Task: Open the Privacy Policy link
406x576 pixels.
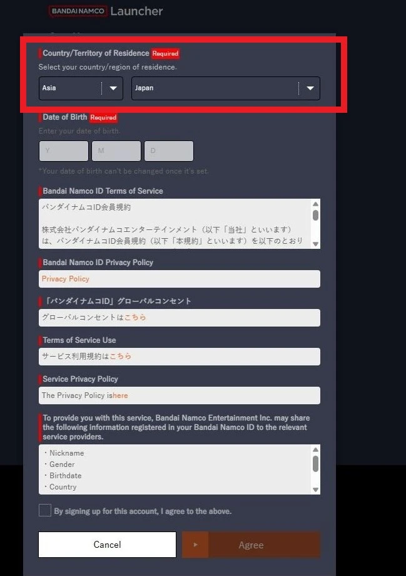Action: (x=65, y=279)
